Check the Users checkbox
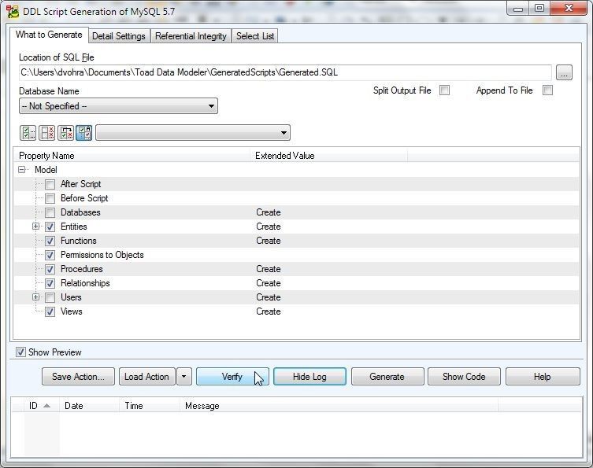The height and width of the screenshot is (468, 593). 50,297
